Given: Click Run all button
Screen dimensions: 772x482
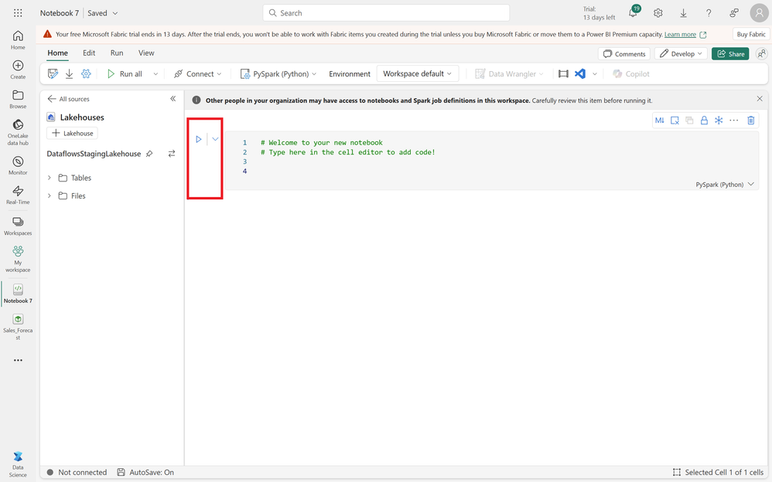Looking at the screenshot, I should pyautogui.click(x=125, y=74).
